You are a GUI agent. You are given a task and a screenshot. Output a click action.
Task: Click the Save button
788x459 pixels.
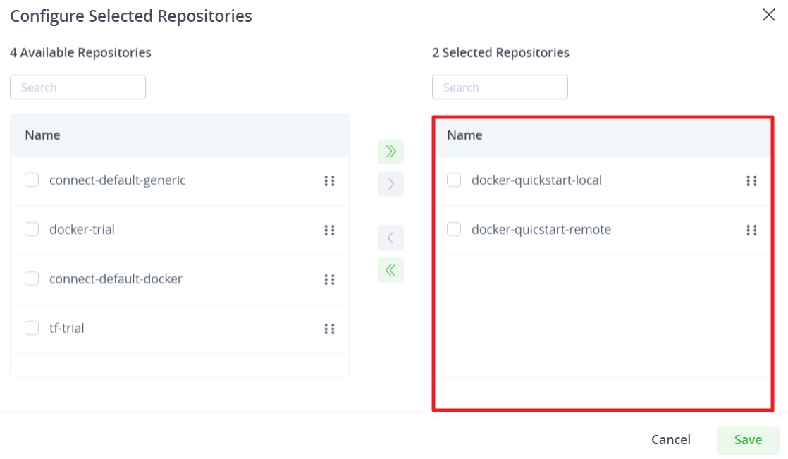point(748,440)
